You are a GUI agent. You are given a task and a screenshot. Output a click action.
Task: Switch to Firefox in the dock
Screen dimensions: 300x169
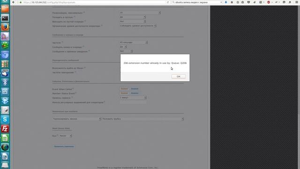click(x=5, y=27)
